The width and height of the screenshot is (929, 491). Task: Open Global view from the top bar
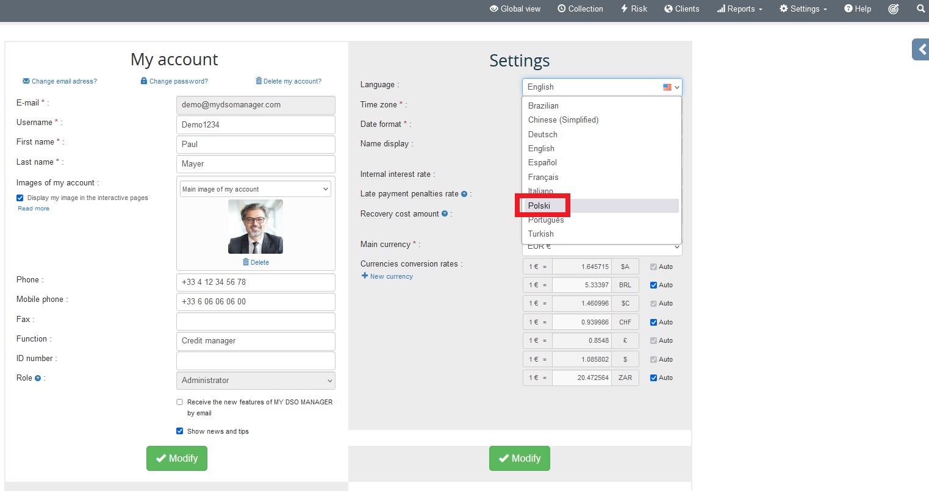coord(514,9)
